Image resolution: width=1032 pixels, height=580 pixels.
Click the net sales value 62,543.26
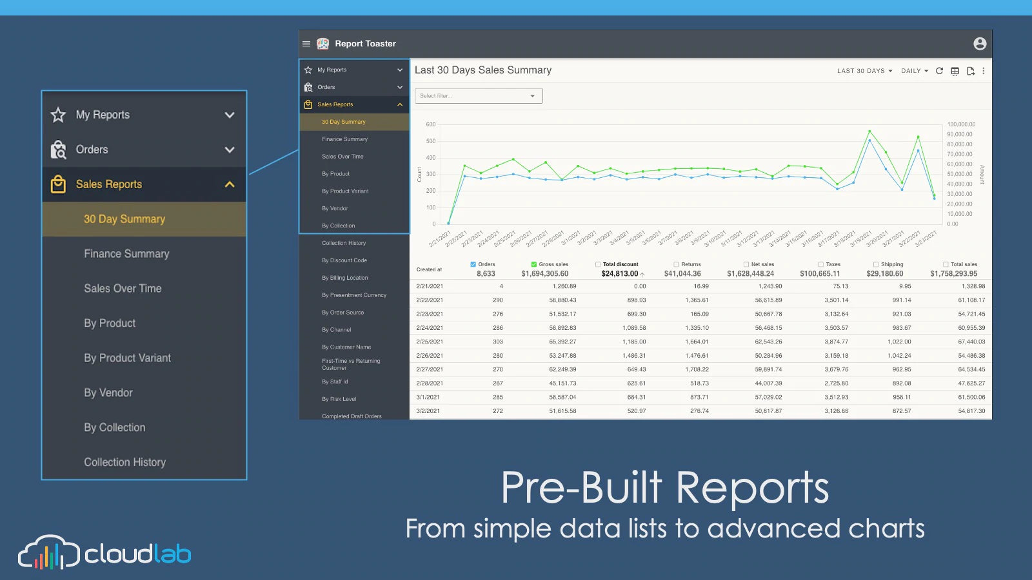(x=768, y=342)
